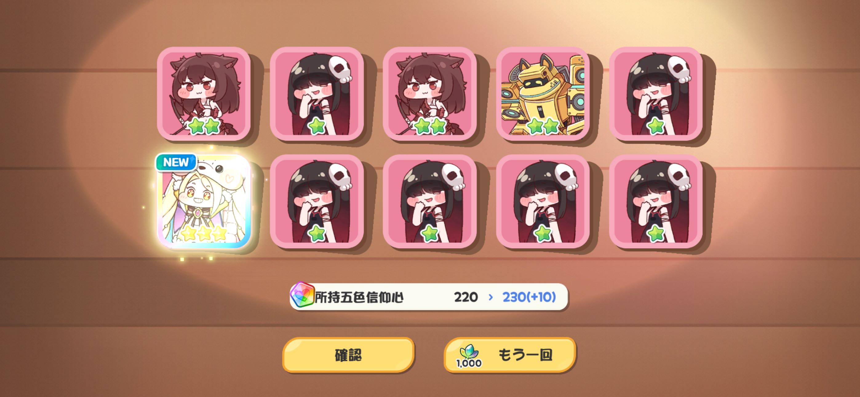Open the yellow robot two-star card
The image size is (860, 397).
[x=543, y=94]
